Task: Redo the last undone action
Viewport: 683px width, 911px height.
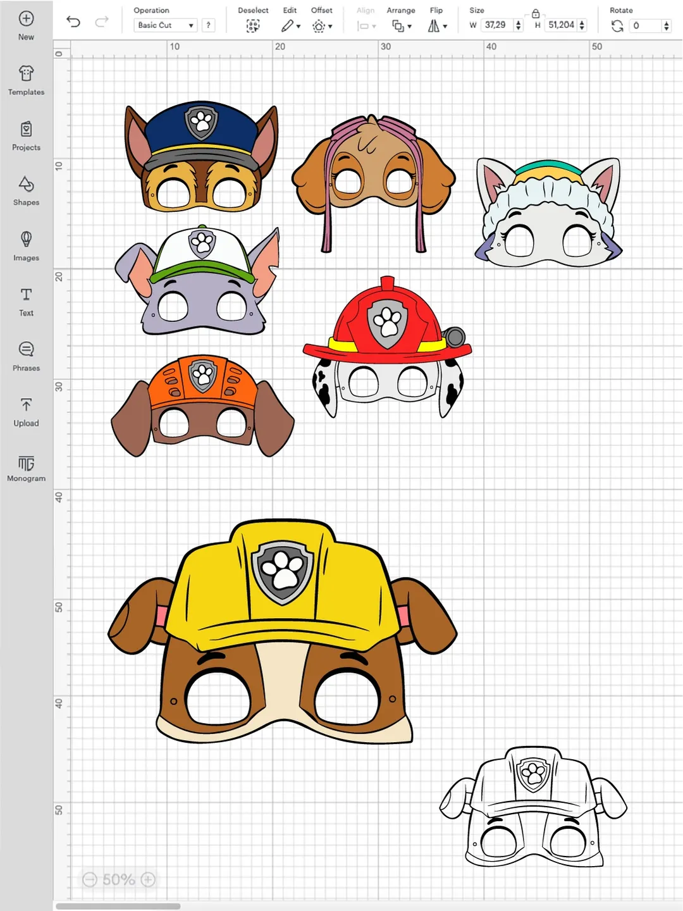Action: coord(101,22)
